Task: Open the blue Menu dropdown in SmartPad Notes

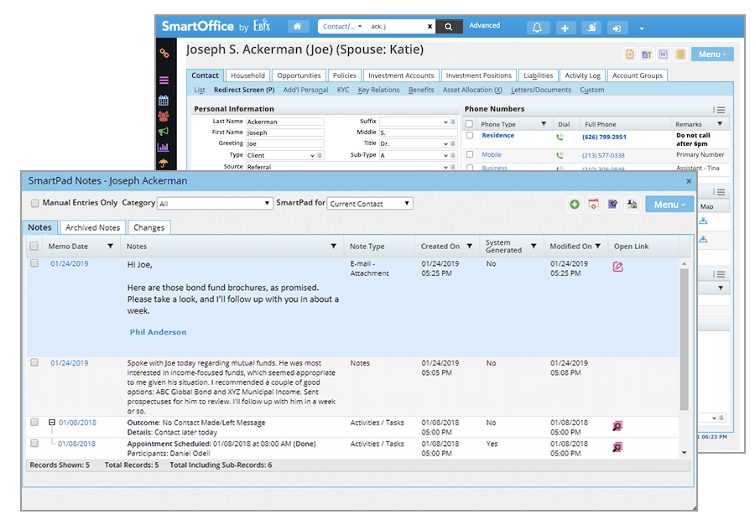Action: pos(669,205)
